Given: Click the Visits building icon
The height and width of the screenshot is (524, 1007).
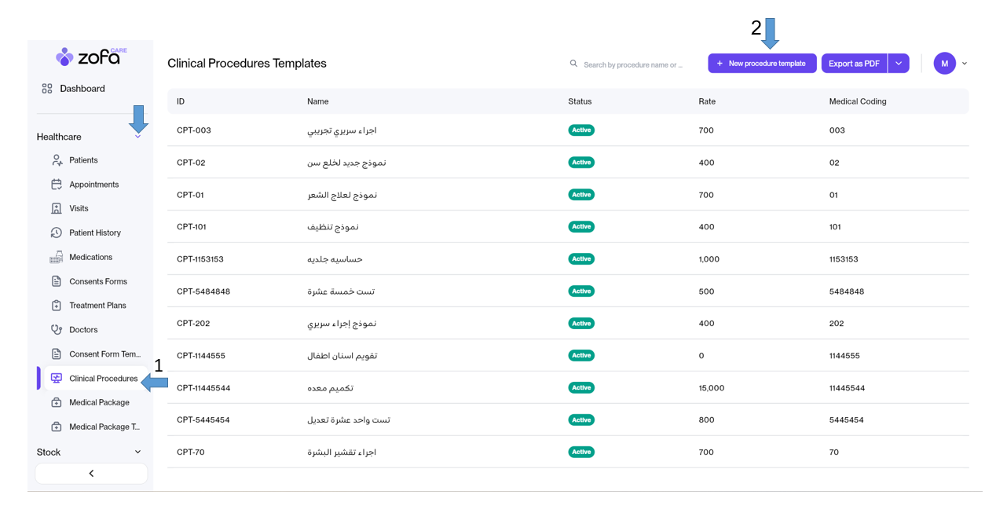Looking at the screenshot, I should (x=57, y=209).
